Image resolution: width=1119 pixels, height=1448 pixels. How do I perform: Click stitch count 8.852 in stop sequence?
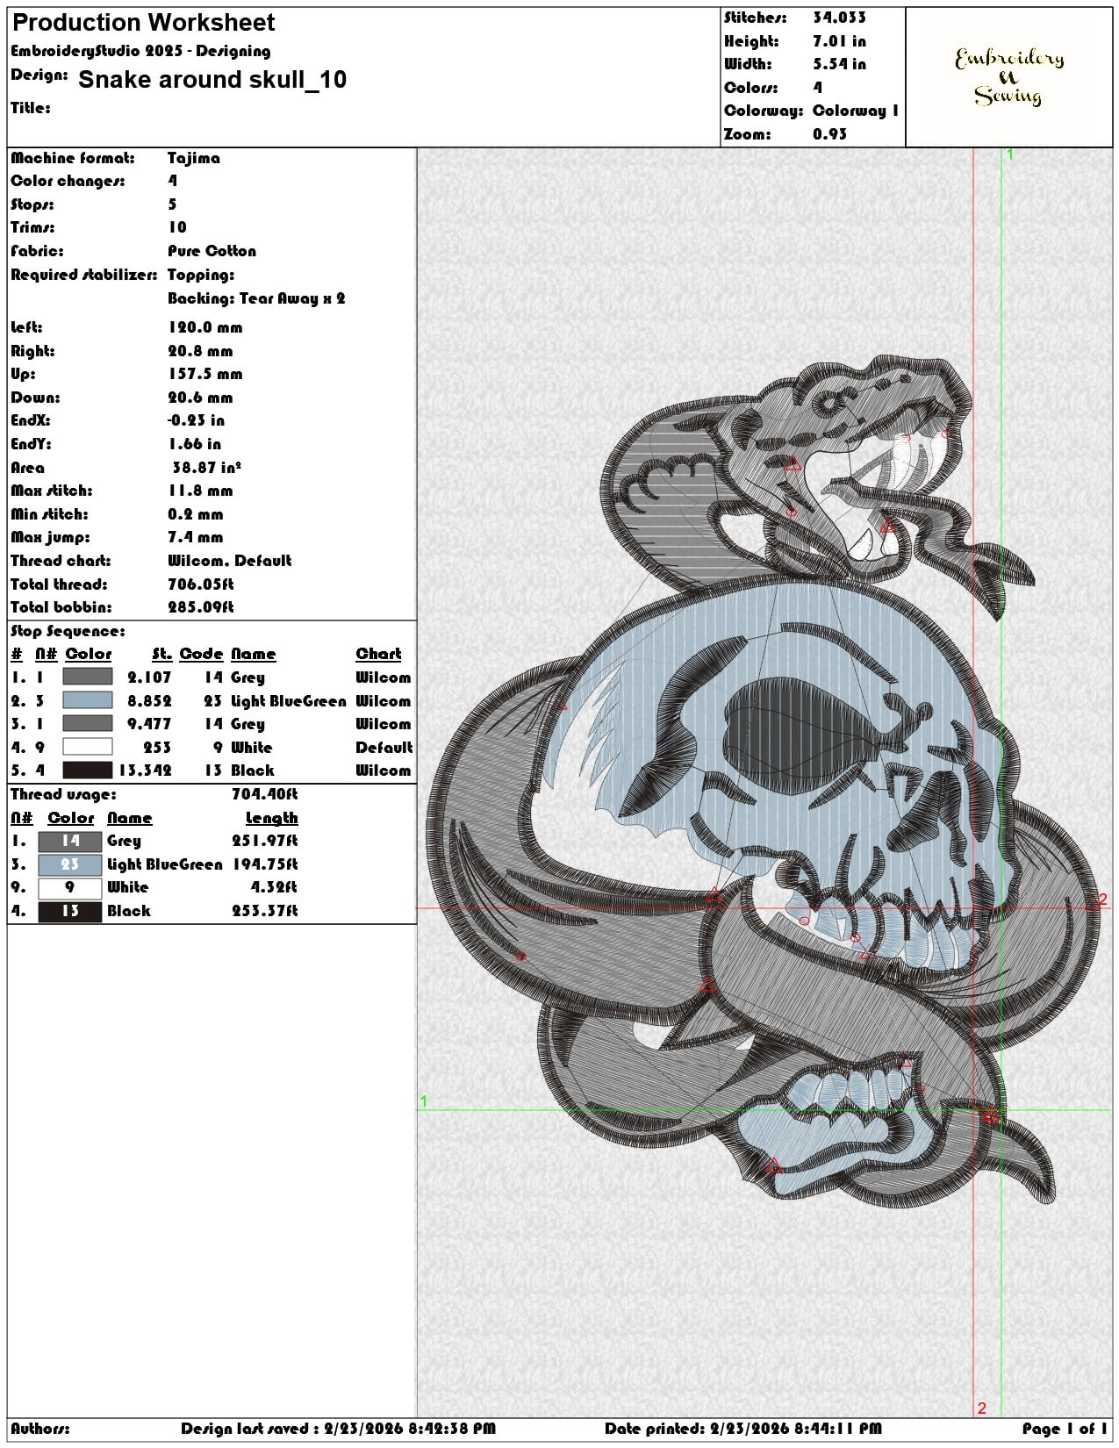click(150, 701)
